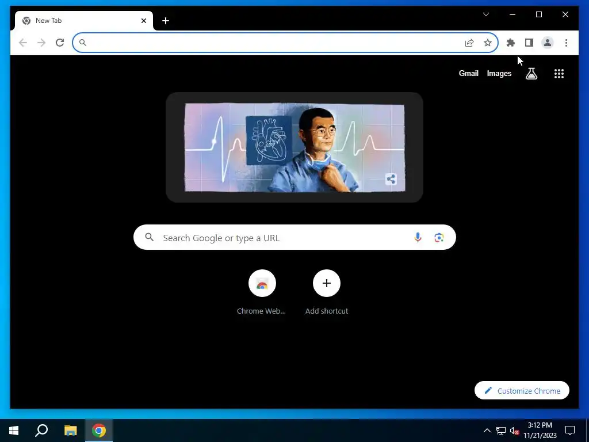Open the Extensions puzzle icon
This screenshot has width=589, height=442.
click(511, 43)
